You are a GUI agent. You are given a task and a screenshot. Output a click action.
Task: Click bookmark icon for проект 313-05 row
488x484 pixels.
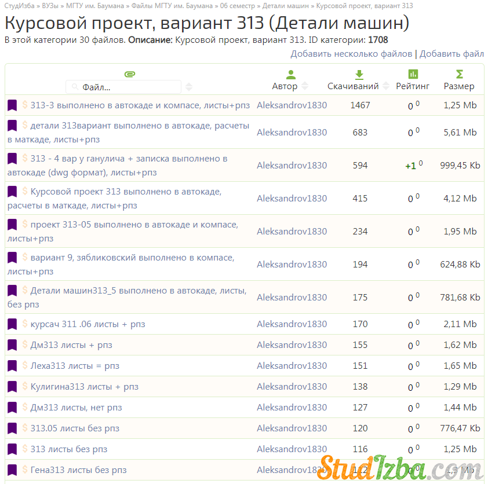coord(12,225)
